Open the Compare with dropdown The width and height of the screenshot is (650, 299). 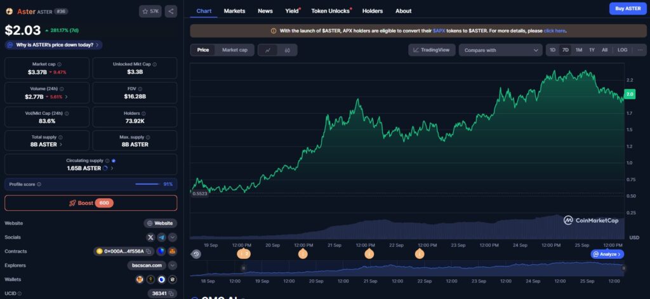pyautogui.click(x=501, y=50)
